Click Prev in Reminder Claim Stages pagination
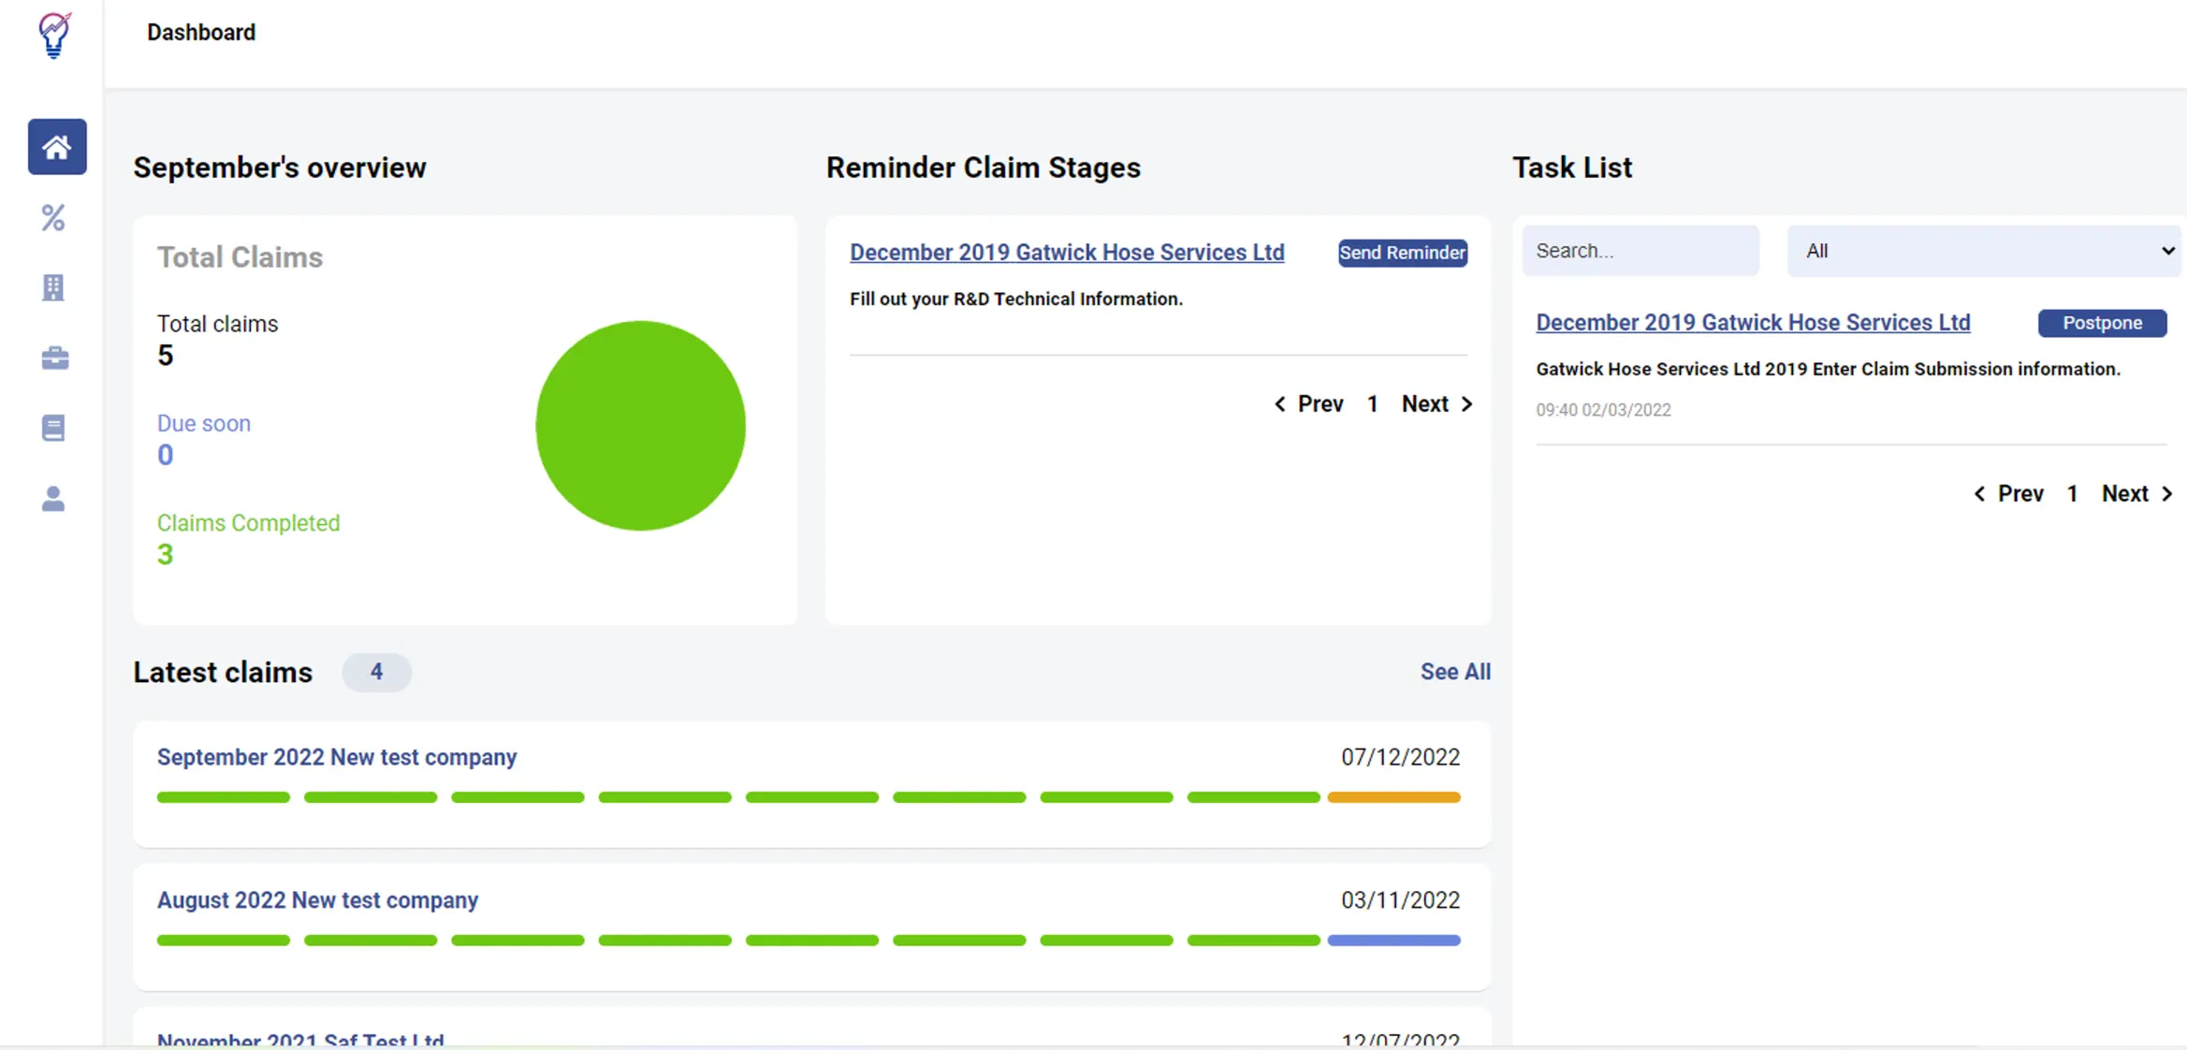Image resolution: width=2187 pixels, height=1050 pixels. pyautogui.click(x=1309, y=404)
